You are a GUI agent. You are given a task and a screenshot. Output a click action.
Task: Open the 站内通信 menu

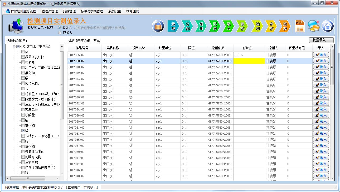pos(133,11)
